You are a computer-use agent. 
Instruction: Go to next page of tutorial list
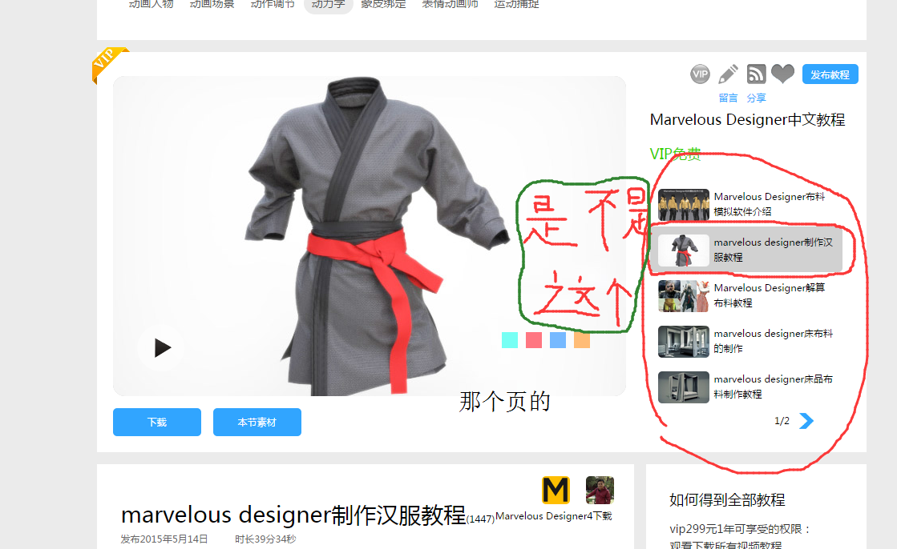(x=806, y=421)
